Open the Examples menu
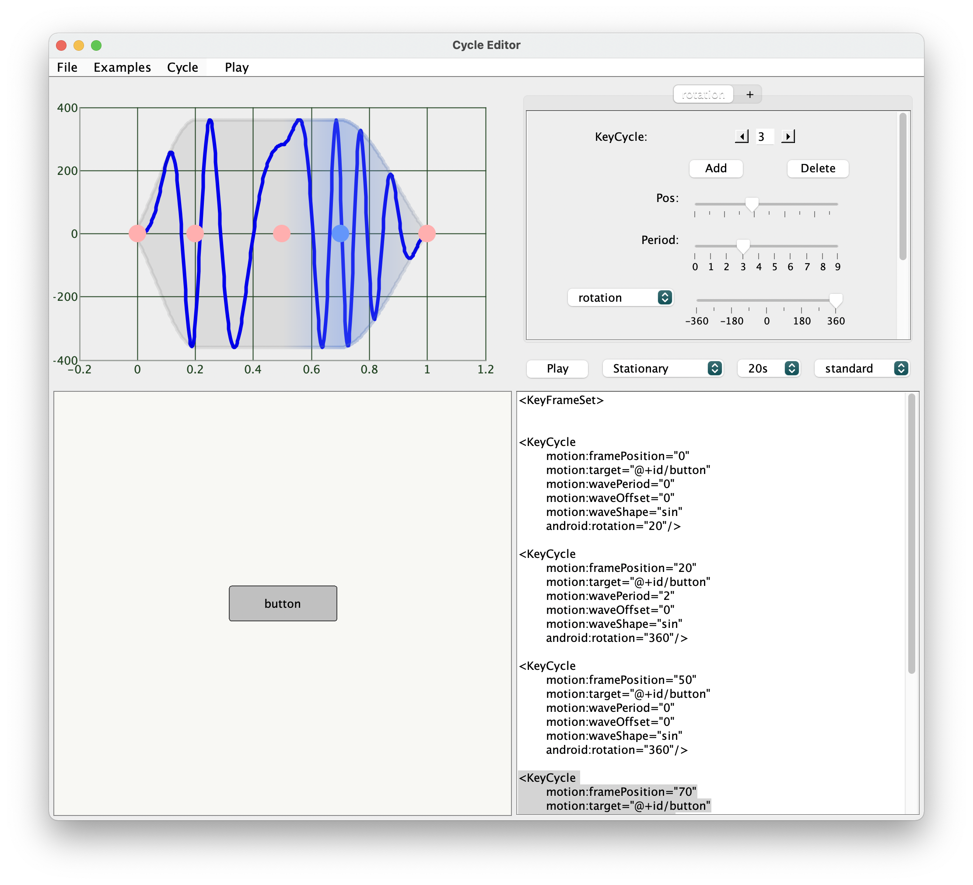 [x=122, y=67]
